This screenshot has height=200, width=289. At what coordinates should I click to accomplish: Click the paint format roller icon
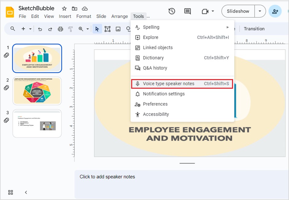(x=70, y=29)
